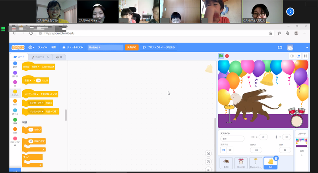Zoom in on the code workspace
This screenshot has width=318, height=173.
[x=208, y=154]
